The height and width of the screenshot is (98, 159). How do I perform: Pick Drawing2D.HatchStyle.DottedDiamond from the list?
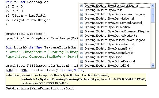(x=110, y=61)
